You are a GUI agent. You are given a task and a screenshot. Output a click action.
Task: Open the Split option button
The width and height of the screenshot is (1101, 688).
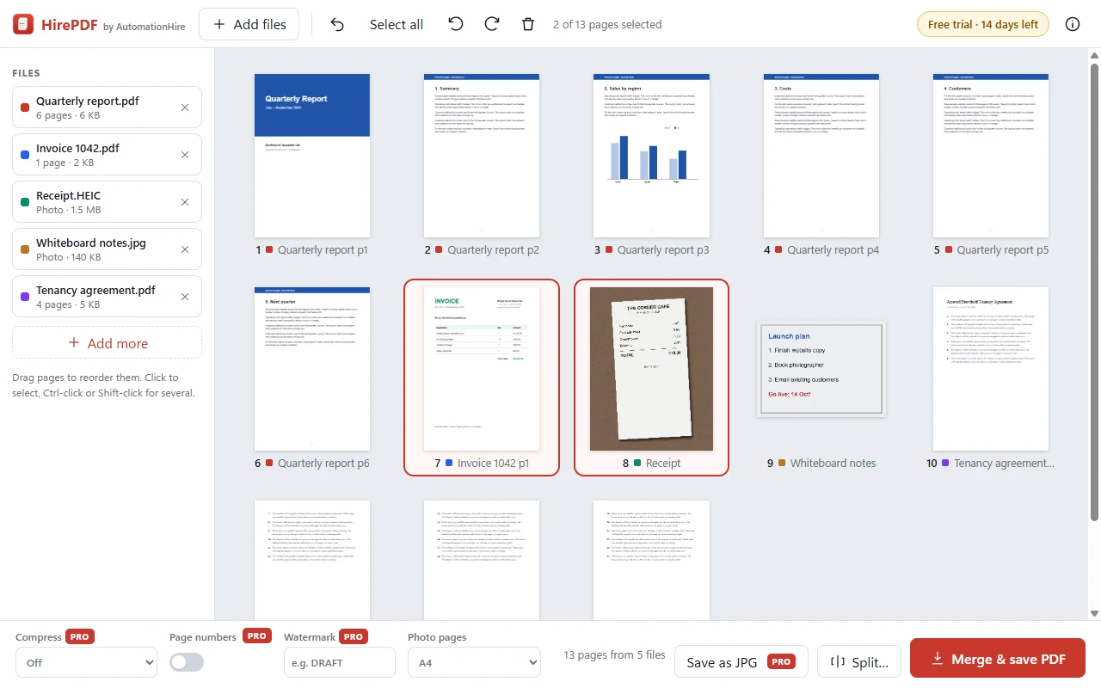858,662
